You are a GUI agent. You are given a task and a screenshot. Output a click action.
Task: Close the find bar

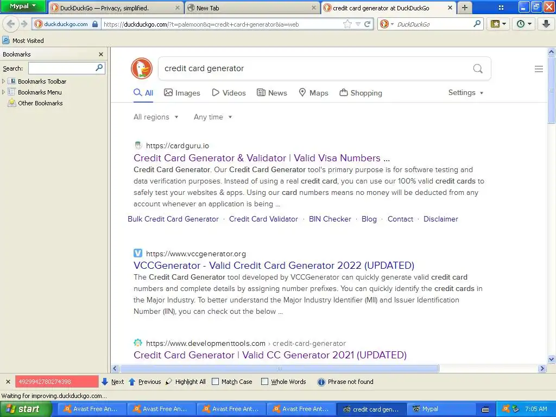tap(8, 382)
